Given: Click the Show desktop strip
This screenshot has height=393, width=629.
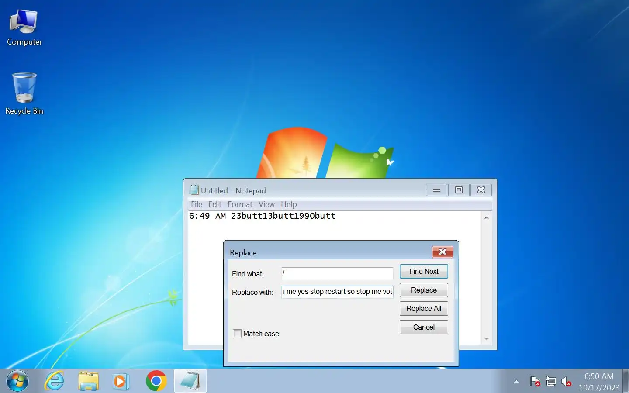Looking at the screenshot, I should point(626,381).
